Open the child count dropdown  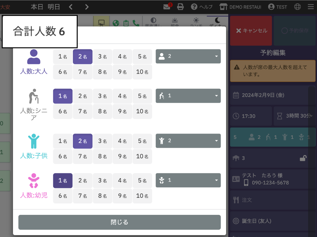188,141
